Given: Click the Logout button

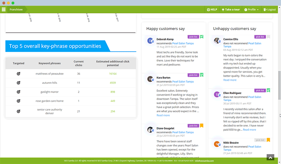Looking at the screenshot, I should [270, 10].
